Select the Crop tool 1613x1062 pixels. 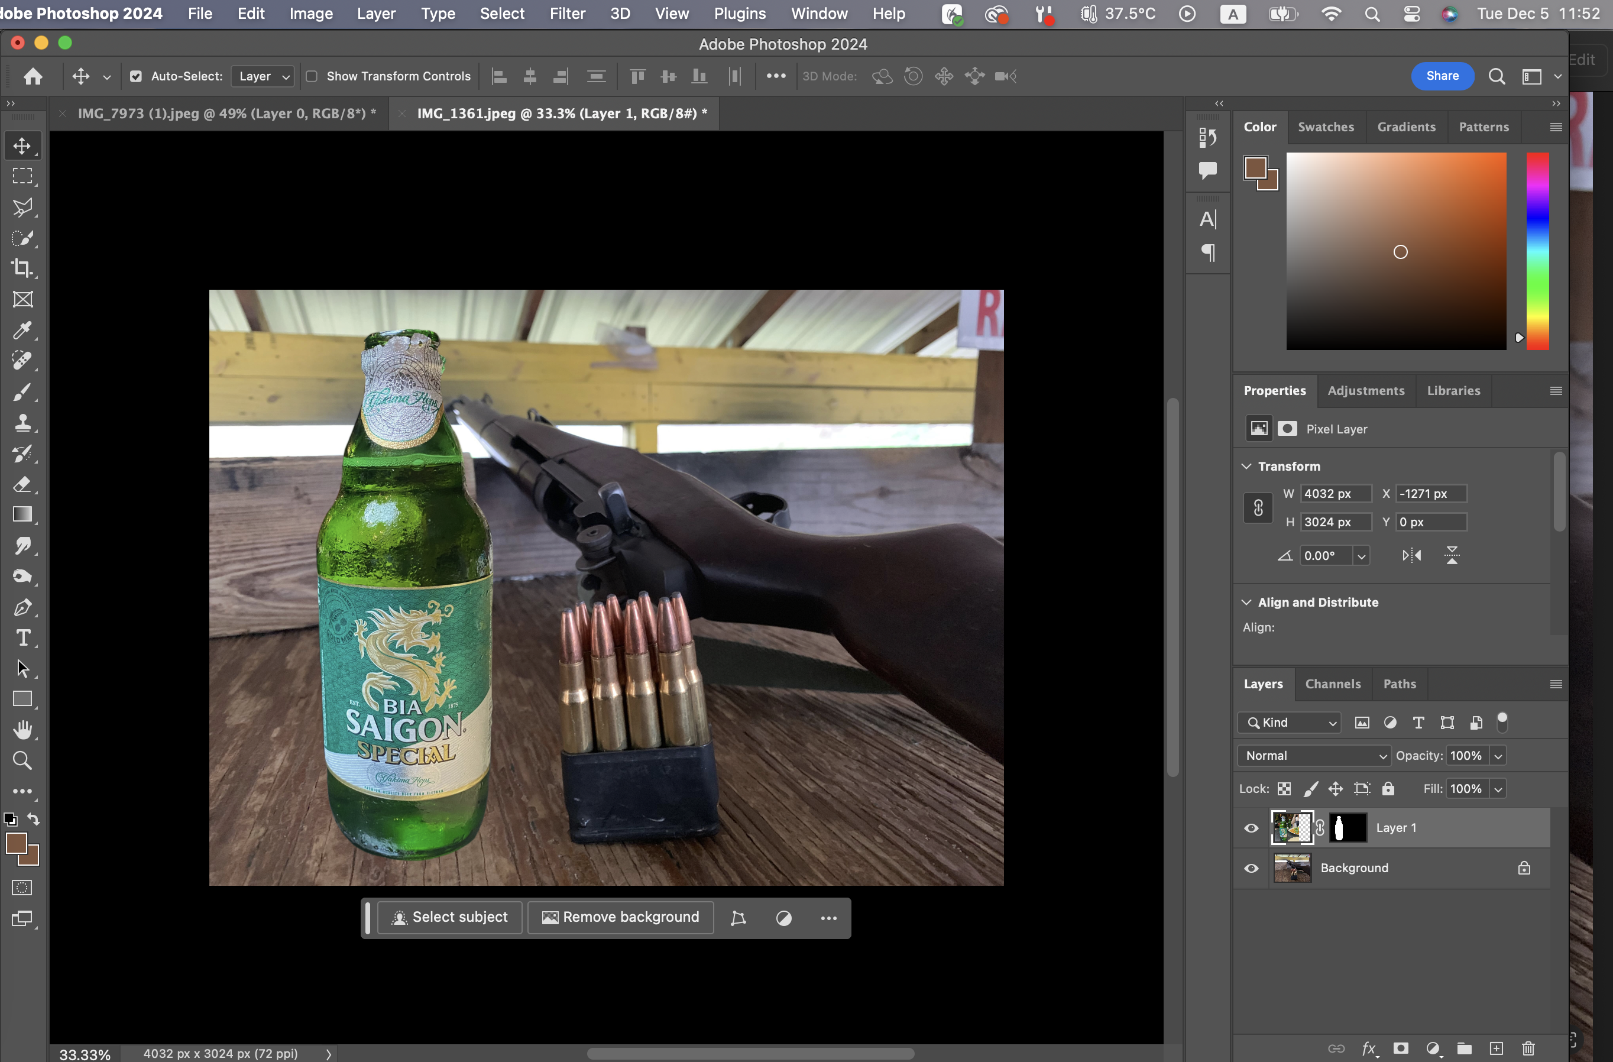(22, 268)
